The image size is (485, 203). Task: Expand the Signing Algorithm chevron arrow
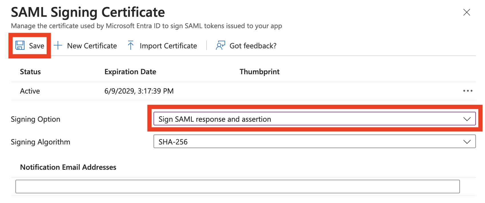coord(467,142)
